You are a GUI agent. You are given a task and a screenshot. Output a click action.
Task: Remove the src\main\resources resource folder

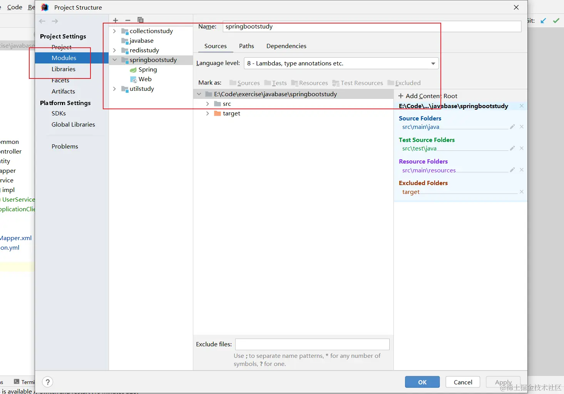(x=522, y=170)
